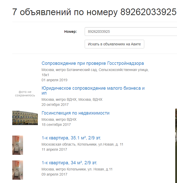177x183 pixels.
Task: Open the 35.1 м² one-room apartment listing
Action: [73, 138]
